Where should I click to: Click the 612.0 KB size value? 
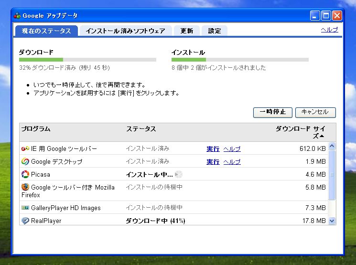pos(313,148)
